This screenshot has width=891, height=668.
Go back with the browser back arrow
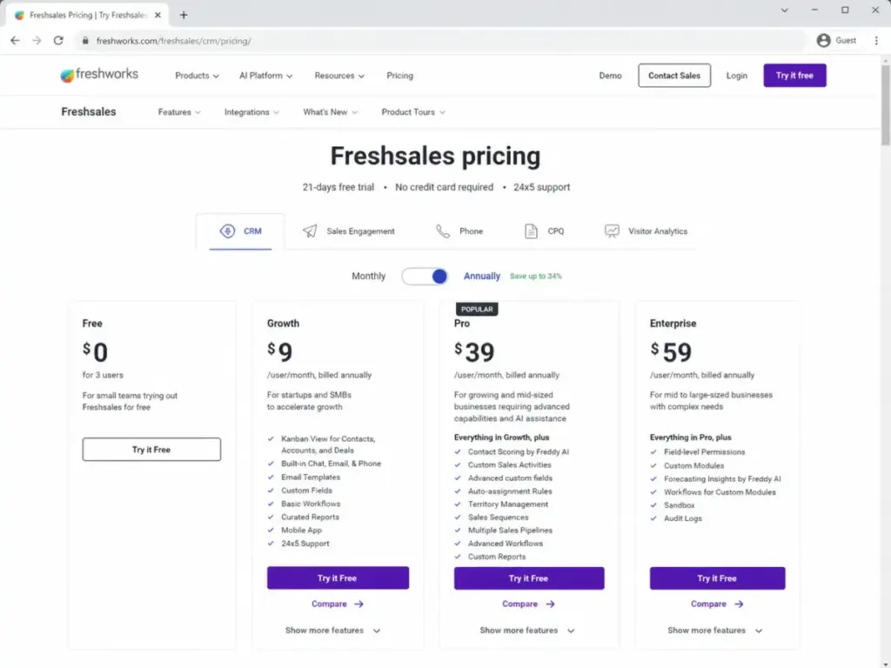pyautogui.click(x=15, y=40)
